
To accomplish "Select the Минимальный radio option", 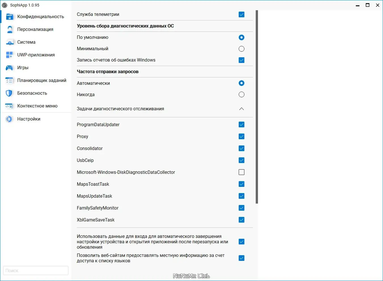I will tap(242, 49).
